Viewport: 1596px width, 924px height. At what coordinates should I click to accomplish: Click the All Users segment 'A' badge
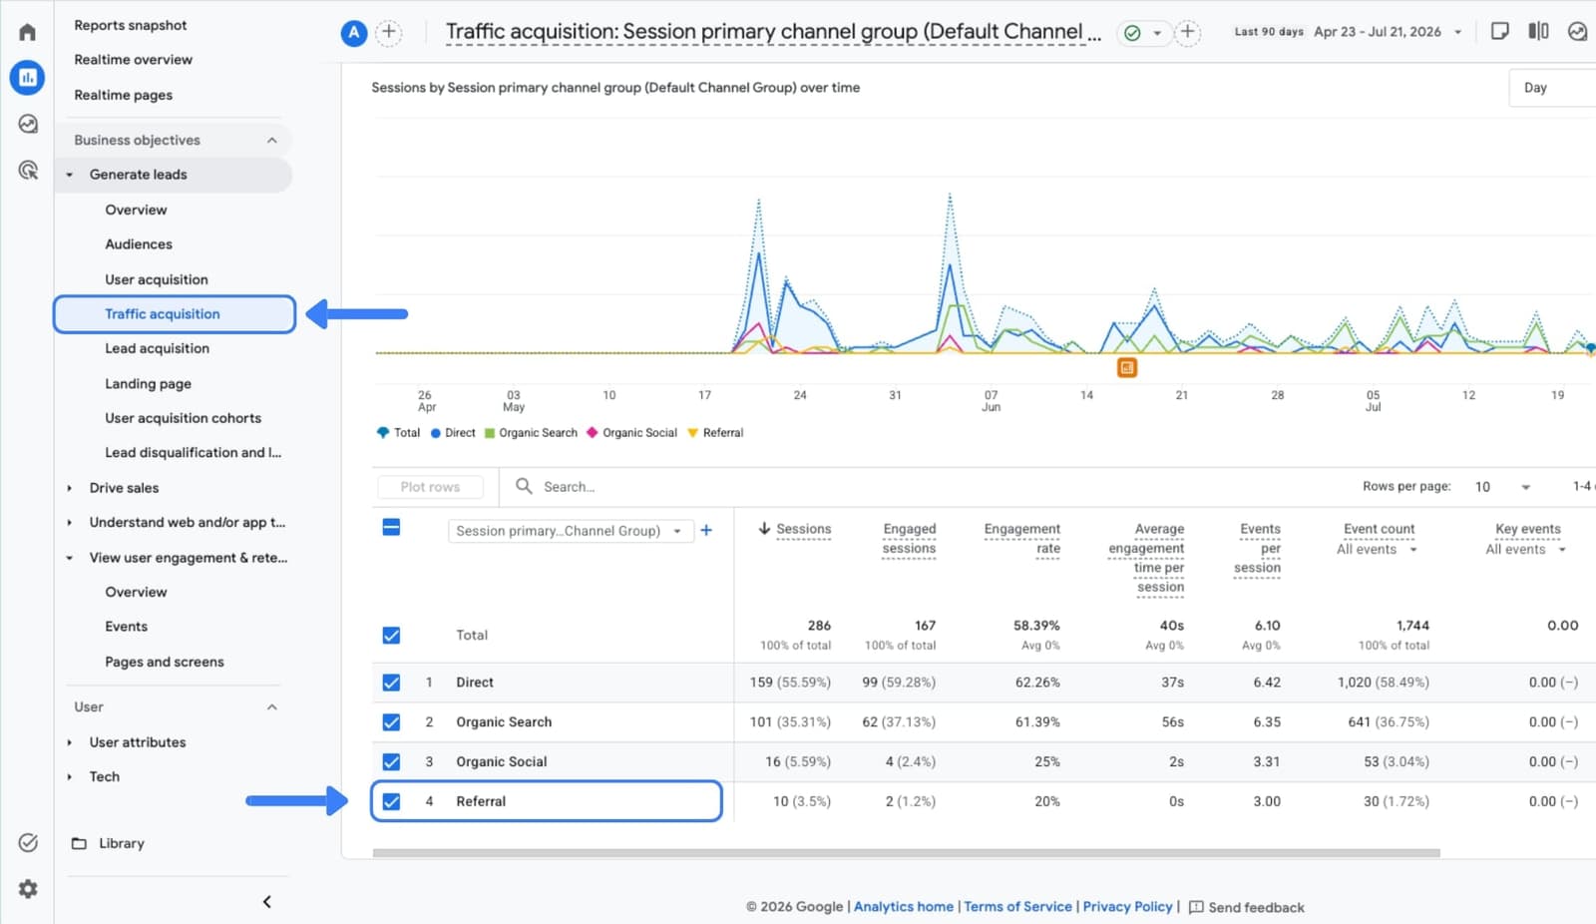[x=354, y=33]
